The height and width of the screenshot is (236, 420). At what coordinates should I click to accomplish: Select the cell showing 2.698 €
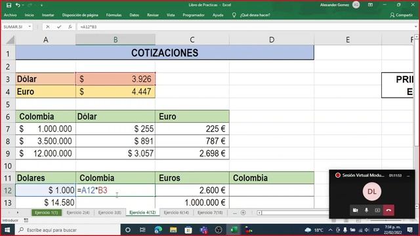tap(192, 153)
